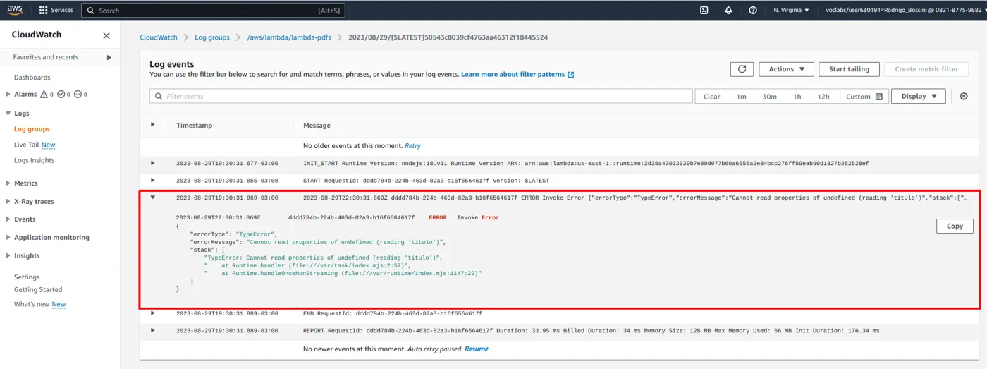
Task: Expand the X-Ray traces section
Action: tap(8, 201)
